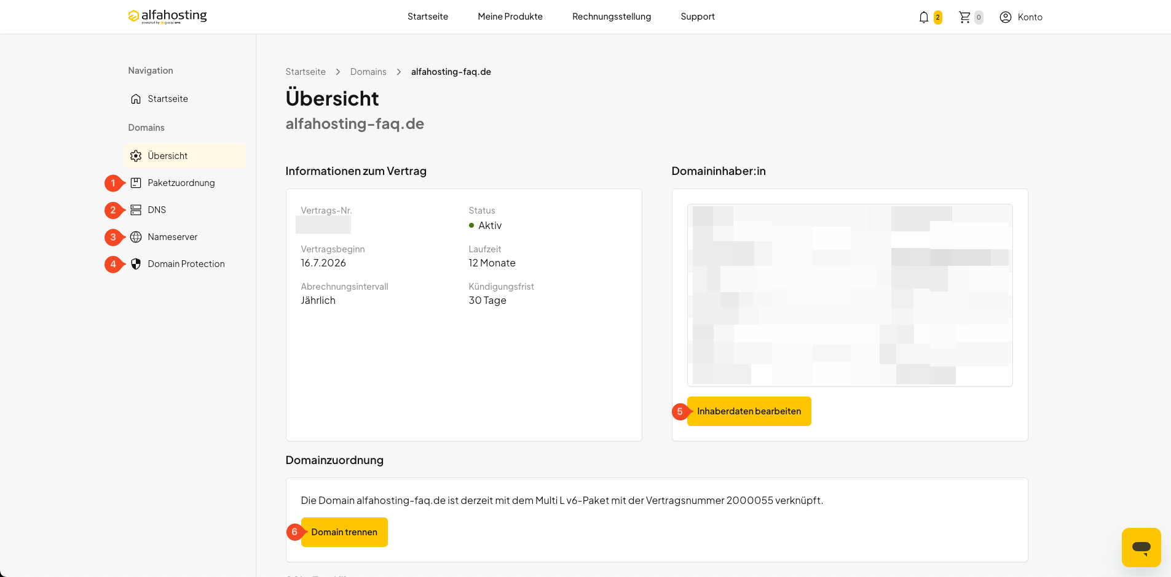This screenshot has width=1171, height=577.
Task: Open the yellow chat widget
Action: click(x=1141, y=548)
